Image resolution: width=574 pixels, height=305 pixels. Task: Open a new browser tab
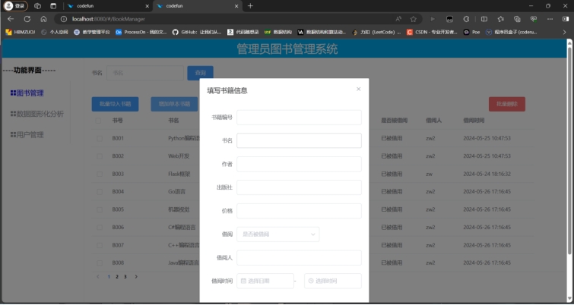click(x=250, y=5)
